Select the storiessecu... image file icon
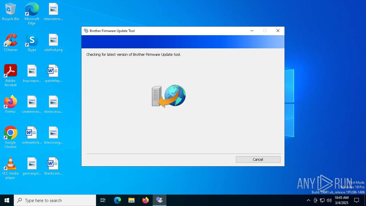The height and width of the screenshot is (206, 366). [x=53, y=105]
